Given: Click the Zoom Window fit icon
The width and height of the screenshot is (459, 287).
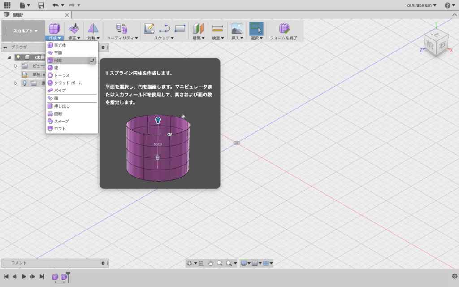Looking at the screenshot, I should tap(229, 263).
